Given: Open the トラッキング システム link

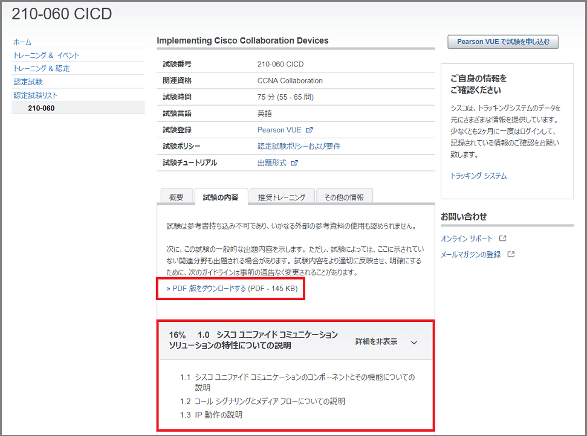Looking at the screenshot, I should [478, 176].
